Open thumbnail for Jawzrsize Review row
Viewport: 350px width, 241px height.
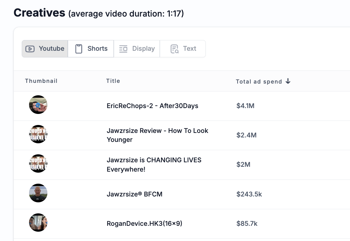[38, 134]
